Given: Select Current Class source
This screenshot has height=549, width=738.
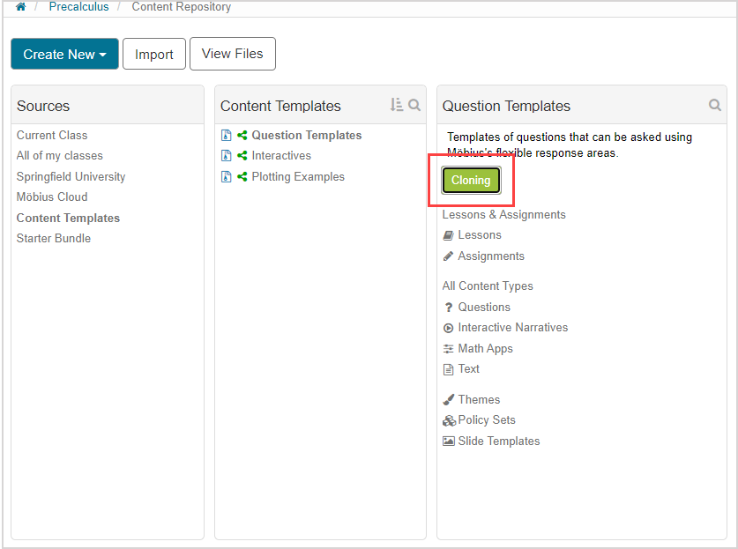Looking at the screenshot, I should (x=52, y=136).
